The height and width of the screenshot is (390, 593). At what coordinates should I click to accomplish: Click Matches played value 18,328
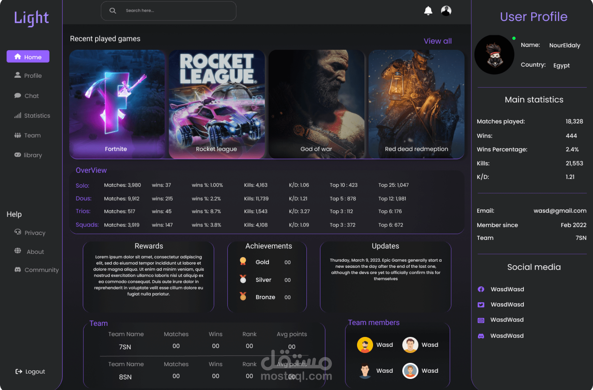click(574, 121)
